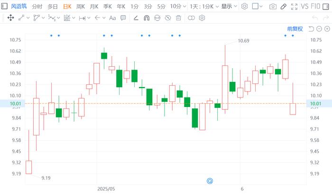332x196 pixels.
Task: Switch to 分时 intraday tab
Action: click(37, 7)
